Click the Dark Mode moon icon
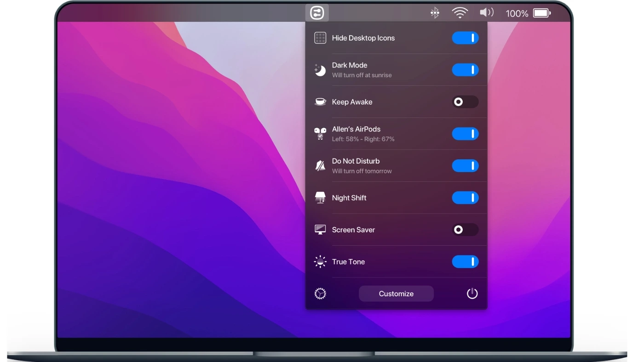Image resolution: width=644 pixels, height=362 pixels. pyautogui.click(x=320, y=69)
